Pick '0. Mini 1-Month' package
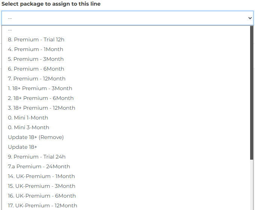The image size is (255, 210). (28, 118)
